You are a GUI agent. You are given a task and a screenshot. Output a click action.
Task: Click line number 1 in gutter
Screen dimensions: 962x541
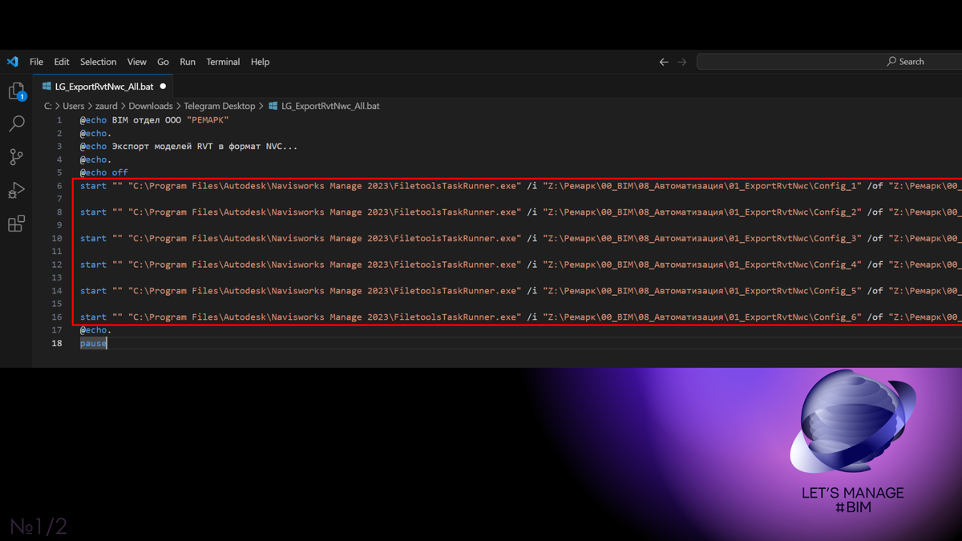[x=59, y=120]
